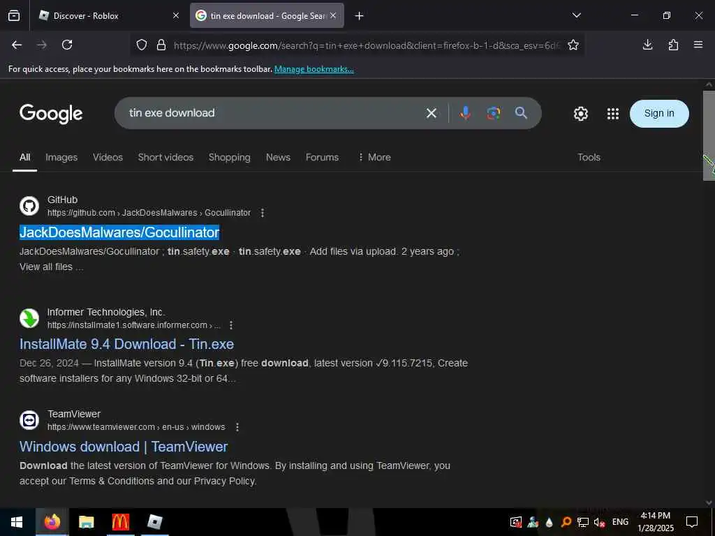Click the TeamViewer favicon
The height and width of the screenshot is (536, 715).
pos(29,420)
